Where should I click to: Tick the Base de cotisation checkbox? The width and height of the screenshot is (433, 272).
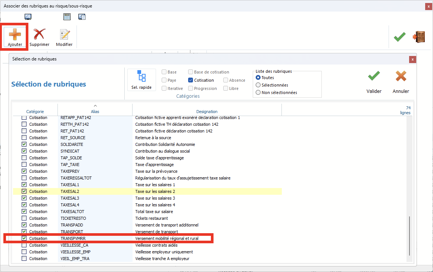tap(190, 72)
